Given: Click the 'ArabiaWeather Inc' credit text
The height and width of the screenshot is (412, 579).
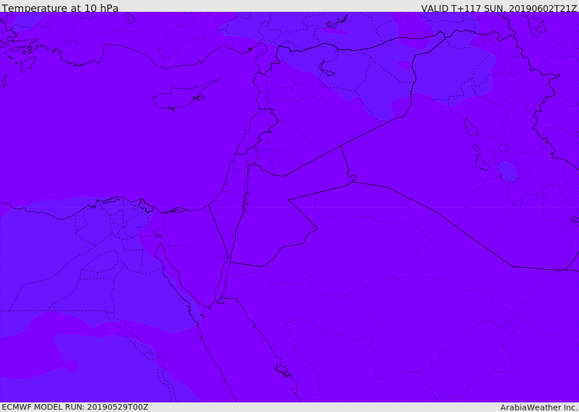Looking at the screenshot, I should [x=539, y=407].
